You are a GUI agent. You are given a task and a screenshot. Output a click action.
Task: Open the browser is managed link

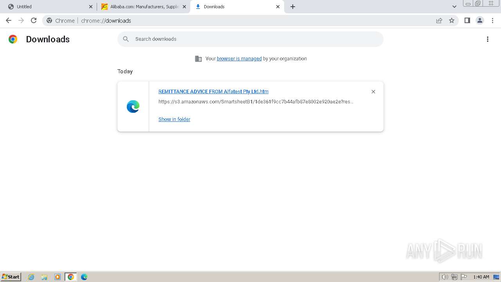pos(239,59)
